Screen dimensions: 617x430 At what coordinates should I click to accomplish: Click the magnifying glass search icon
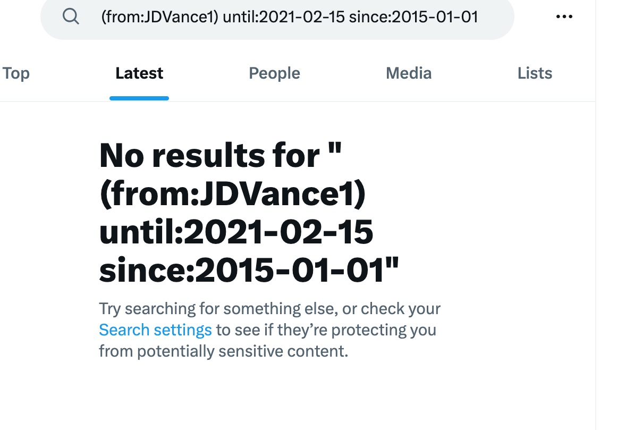click(71, 17)
